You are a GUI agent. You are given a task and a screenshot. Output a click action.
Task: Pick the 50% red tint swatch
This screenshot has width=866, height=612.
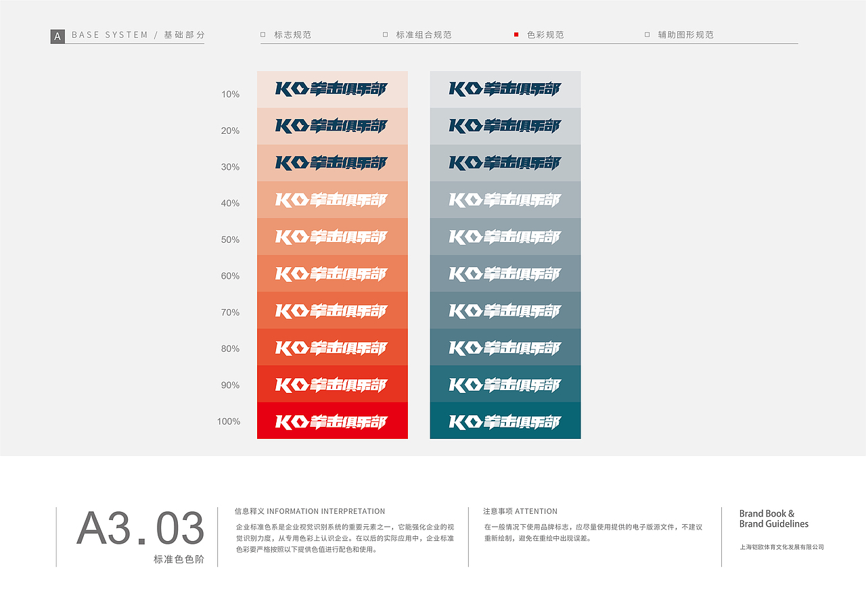tap(332, 237)
